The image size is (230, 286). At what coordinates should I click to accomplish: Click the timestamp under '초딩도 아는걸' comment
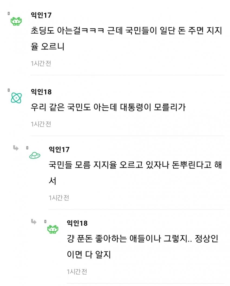coord(41,63)
